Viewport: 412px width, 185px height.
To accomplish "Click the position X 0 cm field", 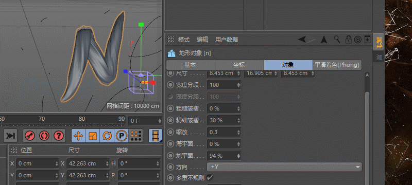I will (37, 163).
